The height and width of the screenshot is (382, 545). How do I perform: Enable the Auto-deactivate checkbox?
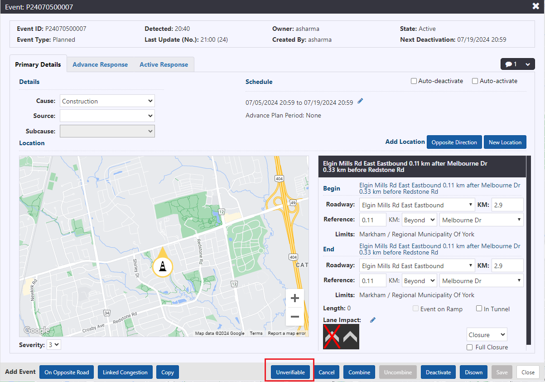[x=414, y=81]
